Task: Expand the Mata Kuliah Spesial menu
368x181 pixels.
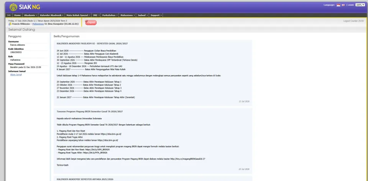Action: (x=78, y=15)
